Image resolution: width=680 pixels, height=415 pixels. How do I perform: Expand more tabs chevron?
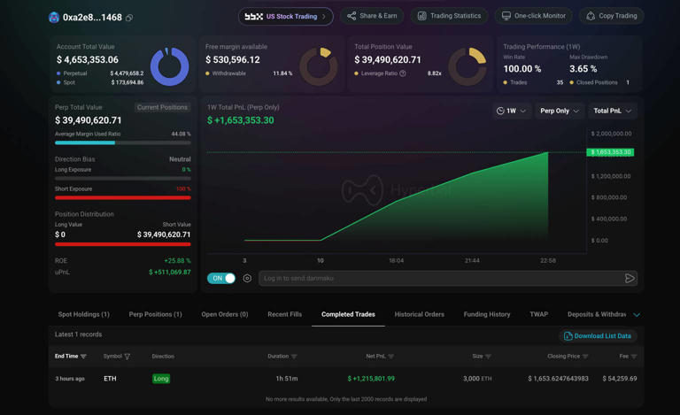click(637, 315)
